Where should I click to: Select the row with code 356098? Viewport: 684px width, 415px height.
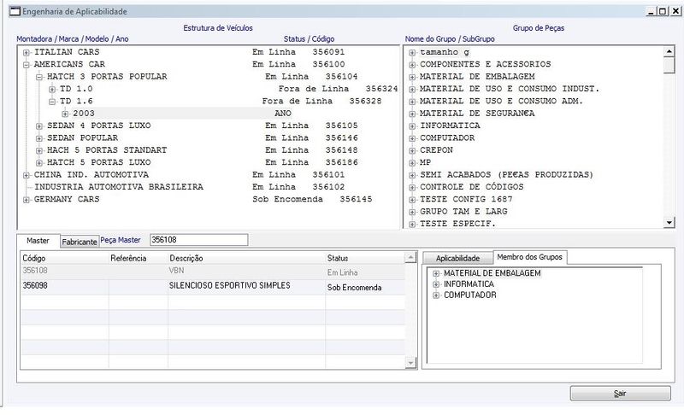pos(213,287)
